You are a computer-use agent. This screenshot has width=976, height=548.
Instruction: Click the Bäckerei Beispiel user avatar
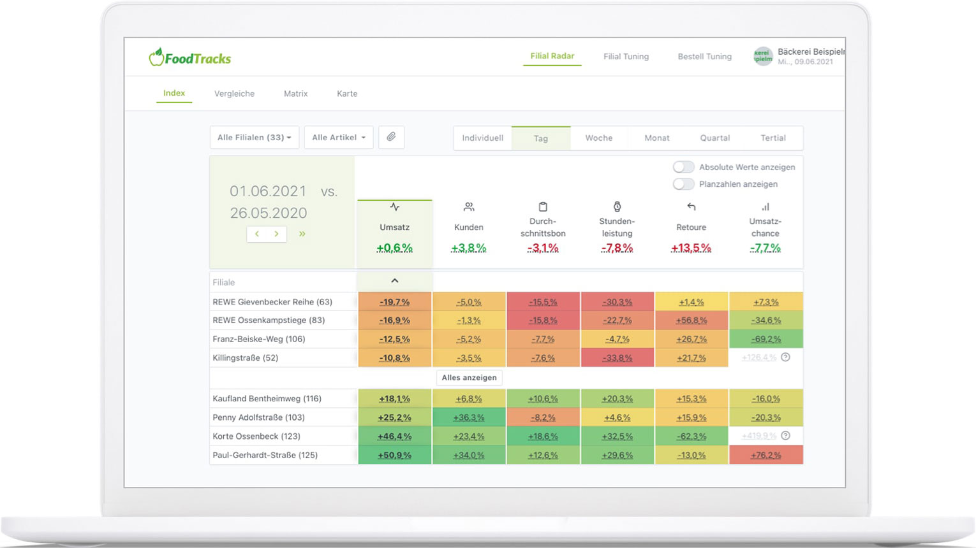click(x=763, y=56)
